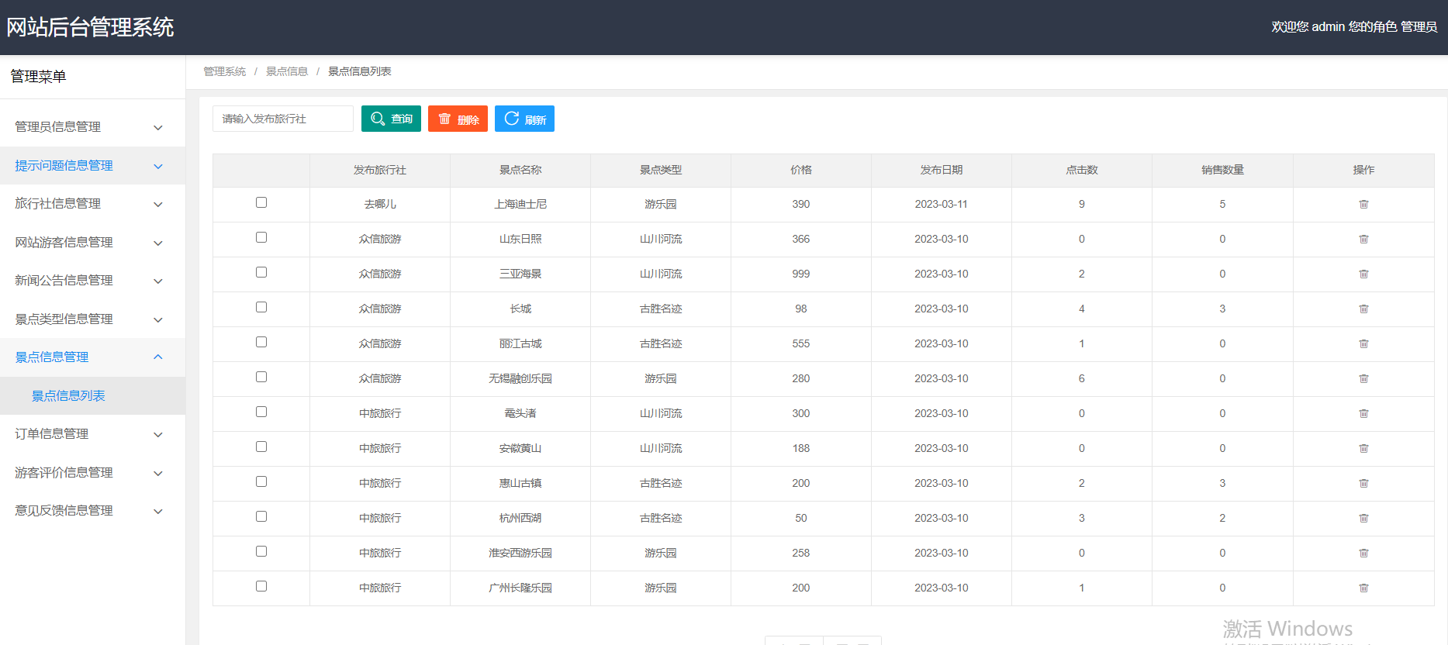Select the 无锡融创乐园 row checkbox
Screen dimensions: 1448x645
(261, 377)
